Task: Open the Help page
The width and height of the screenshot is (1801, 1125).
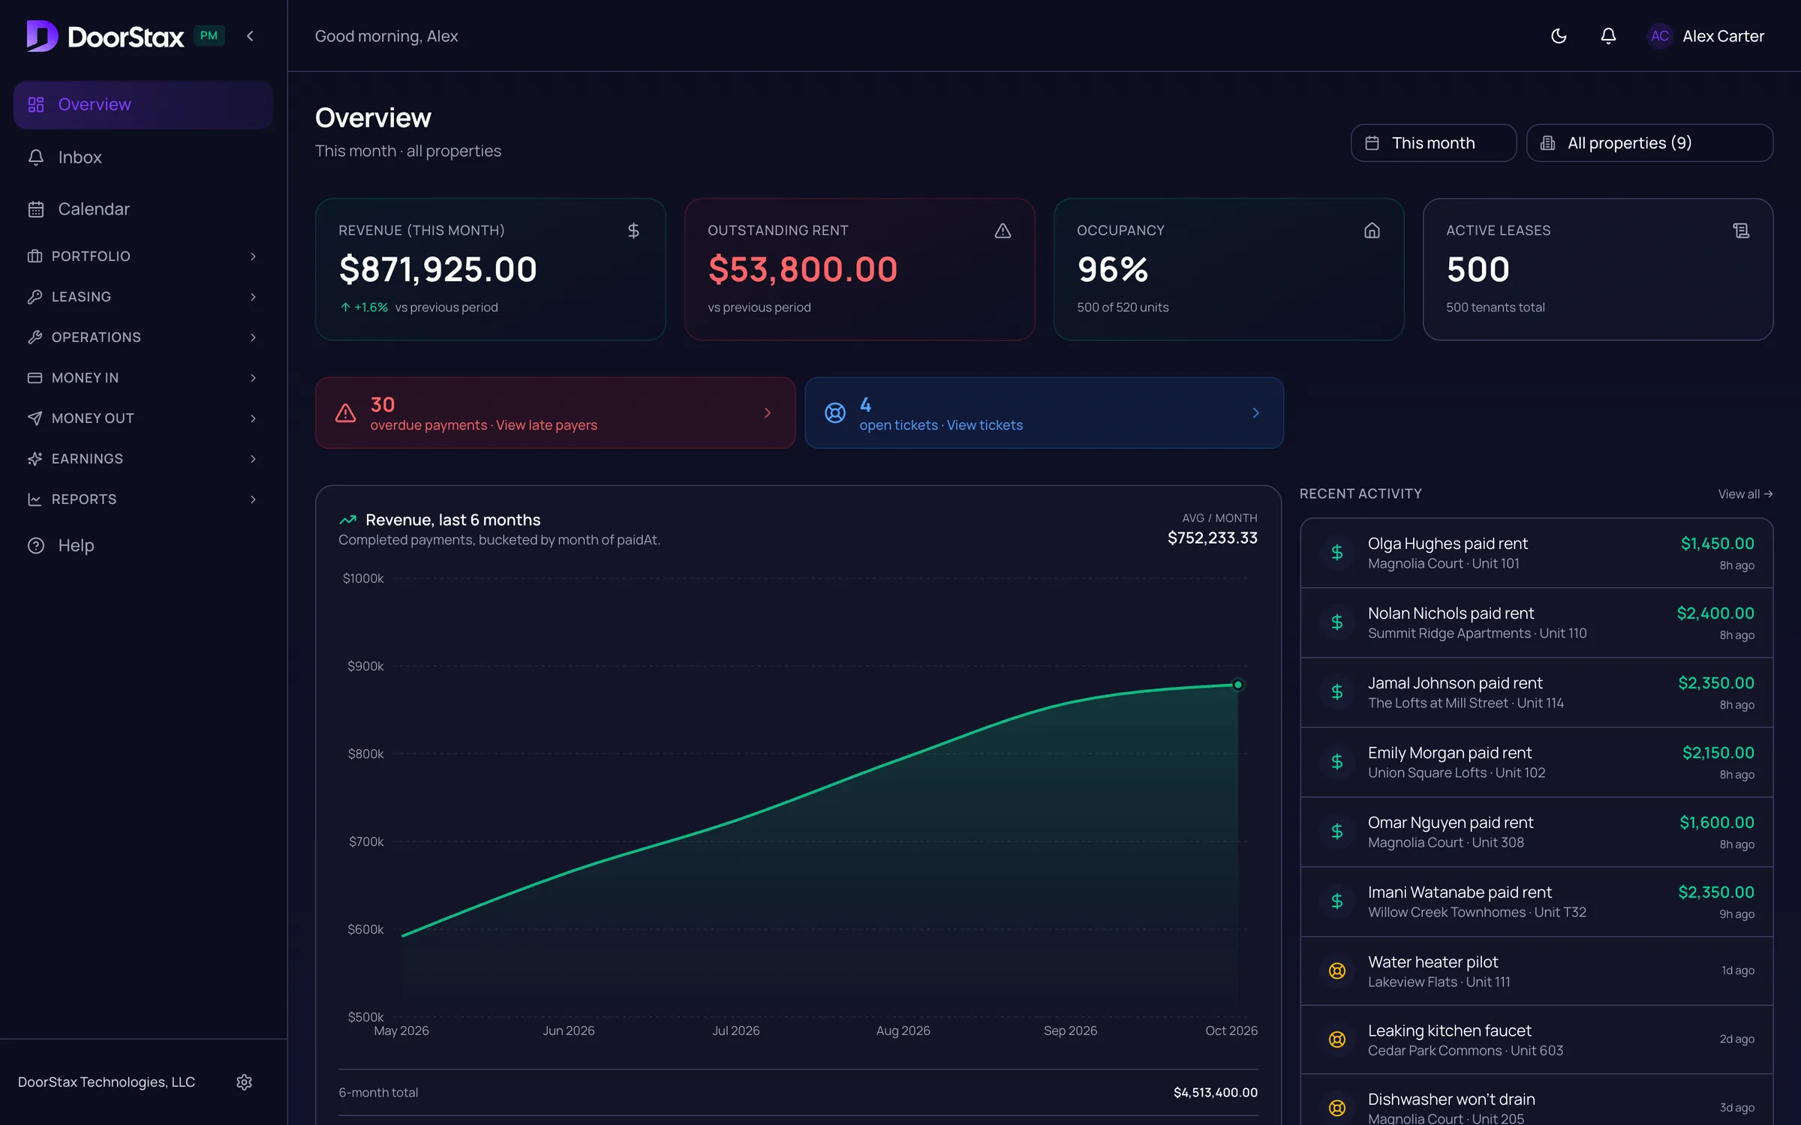Action: pyautogui.click(x=143, y=545)
